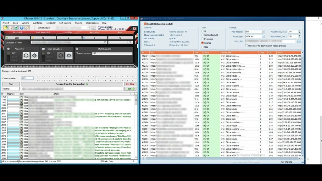Screen dimensions: 322x181
Task: Select the All view radio button
Action: 203,31
